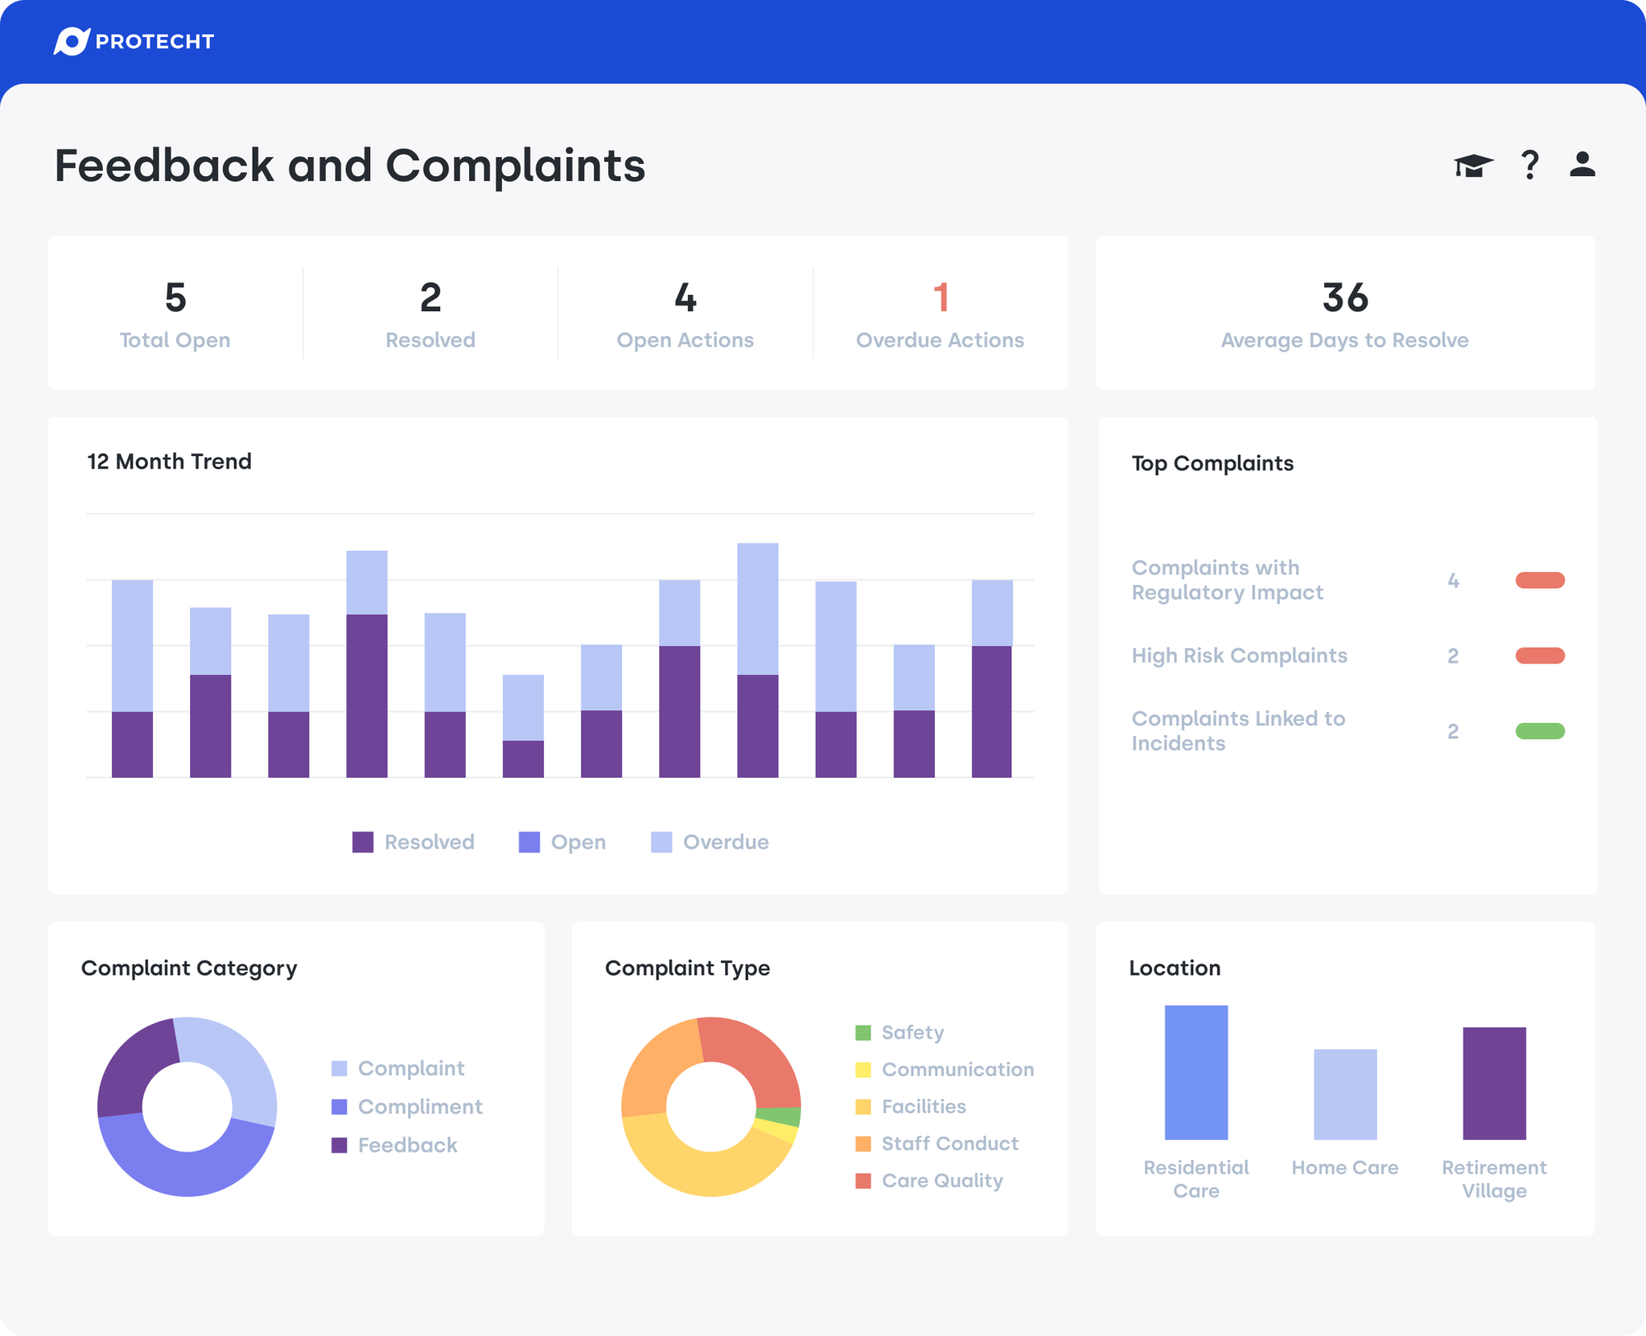The width and height of the screenshot is (1646, 1336).
Task: Select the Staff Conduct orange legend icon
Action: coord(862,1143)
